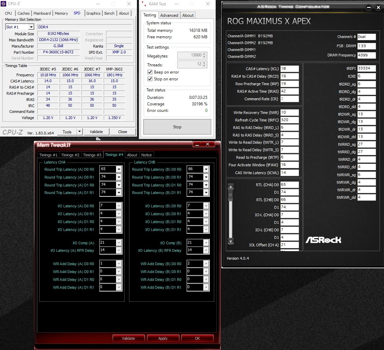Image resolution: width=384 pixels, height=350 pixels.
Task: Open Round Trip Latency (A) D0 R1 dropdown
Action: pyautogui.click(x=119, y=177)
